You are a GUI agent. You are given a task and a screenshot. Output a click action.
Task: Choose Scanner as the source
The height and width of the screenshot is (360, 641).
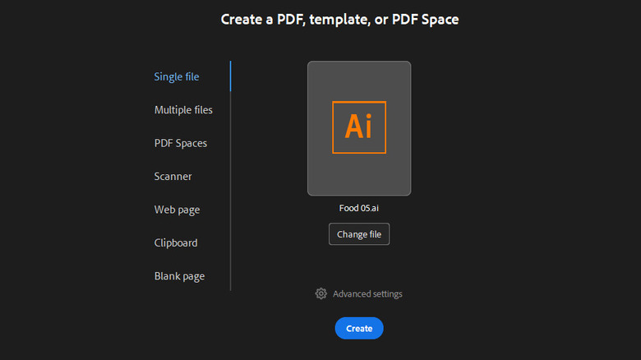[173, 177]
